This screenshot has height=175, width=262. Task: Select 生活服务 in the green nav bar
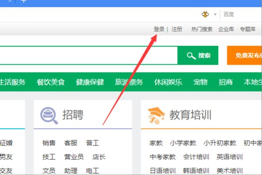pyautogui.click(x=13, y=82)
